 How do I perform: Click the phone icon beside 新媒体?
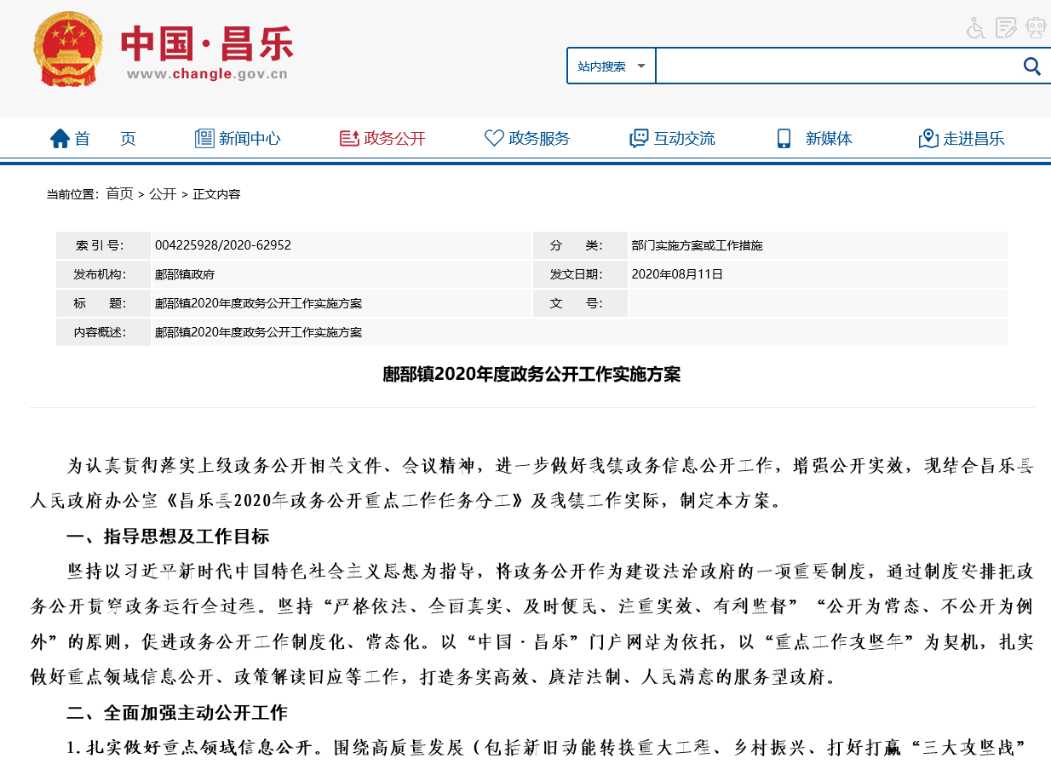coord(784,139)
